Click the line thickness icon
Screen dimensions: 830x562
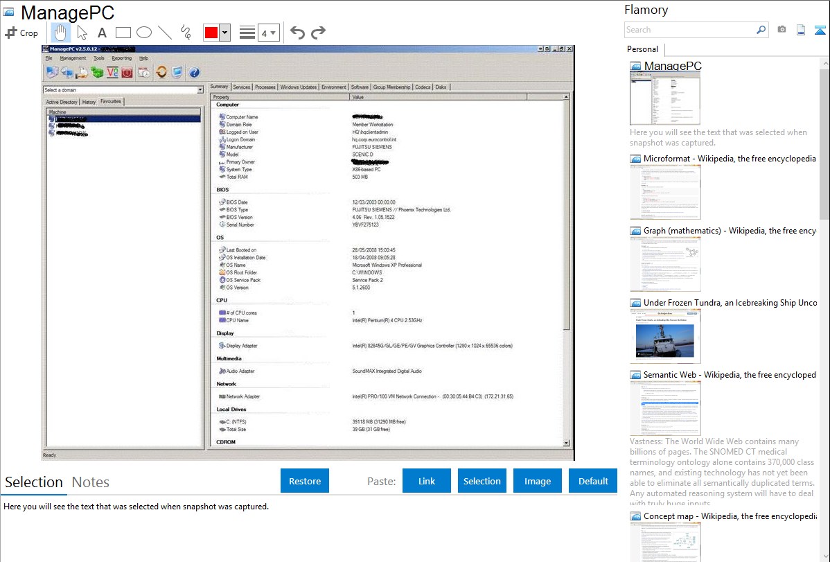point(247,33)
